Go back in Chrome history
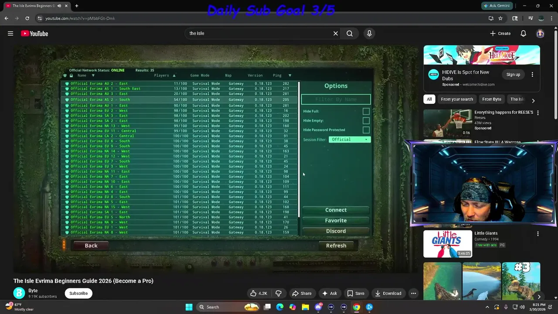The width and height of the screenshot is (558, 314). [x=6, y=18]
